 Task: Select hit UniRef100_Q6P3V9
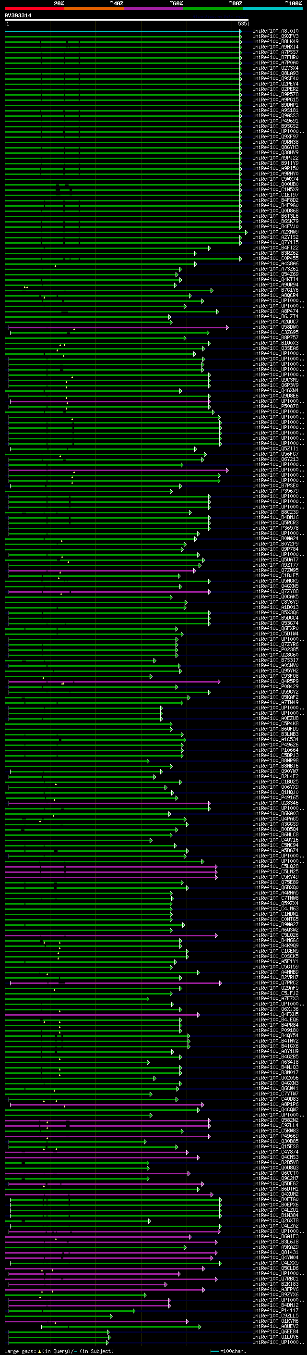click(275, 385)
